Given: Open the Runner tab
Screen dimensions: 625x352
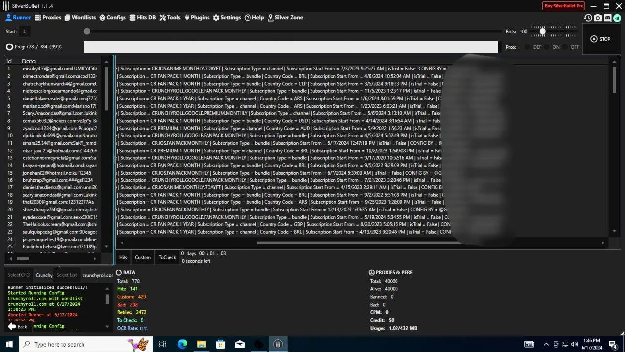Looking at the screenshot, I should (18, 17).
